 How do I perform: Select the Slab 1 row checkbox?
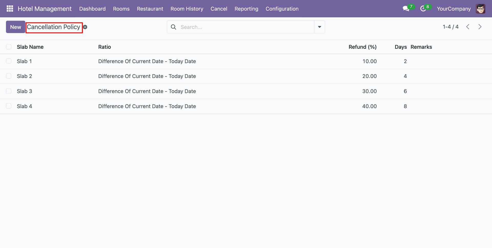[9, 61]
